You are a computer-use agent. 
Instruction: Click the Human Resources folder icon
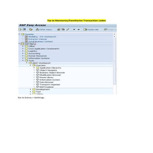tap(26, 56)
